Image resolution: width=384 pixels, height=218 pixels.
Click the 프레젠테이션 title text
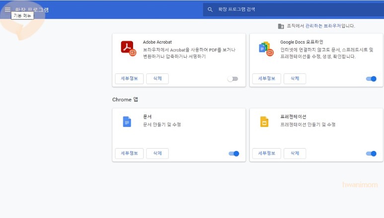pyautogui.click(x=293, y=117)
